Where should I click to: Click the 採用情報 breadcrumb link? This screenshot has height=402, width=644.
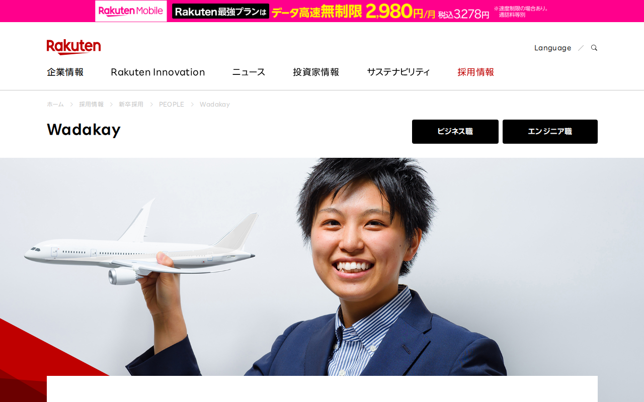[91, 105]
